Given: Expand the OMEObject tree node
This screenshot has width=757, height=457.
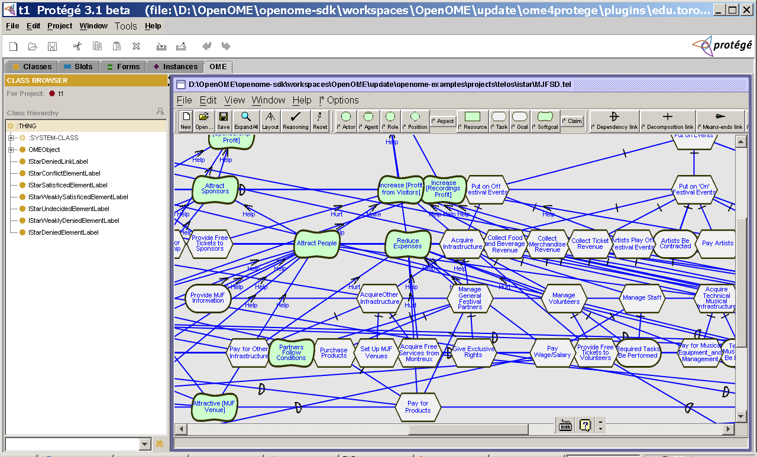Looking at the screenshot, I should click(12, 150).
